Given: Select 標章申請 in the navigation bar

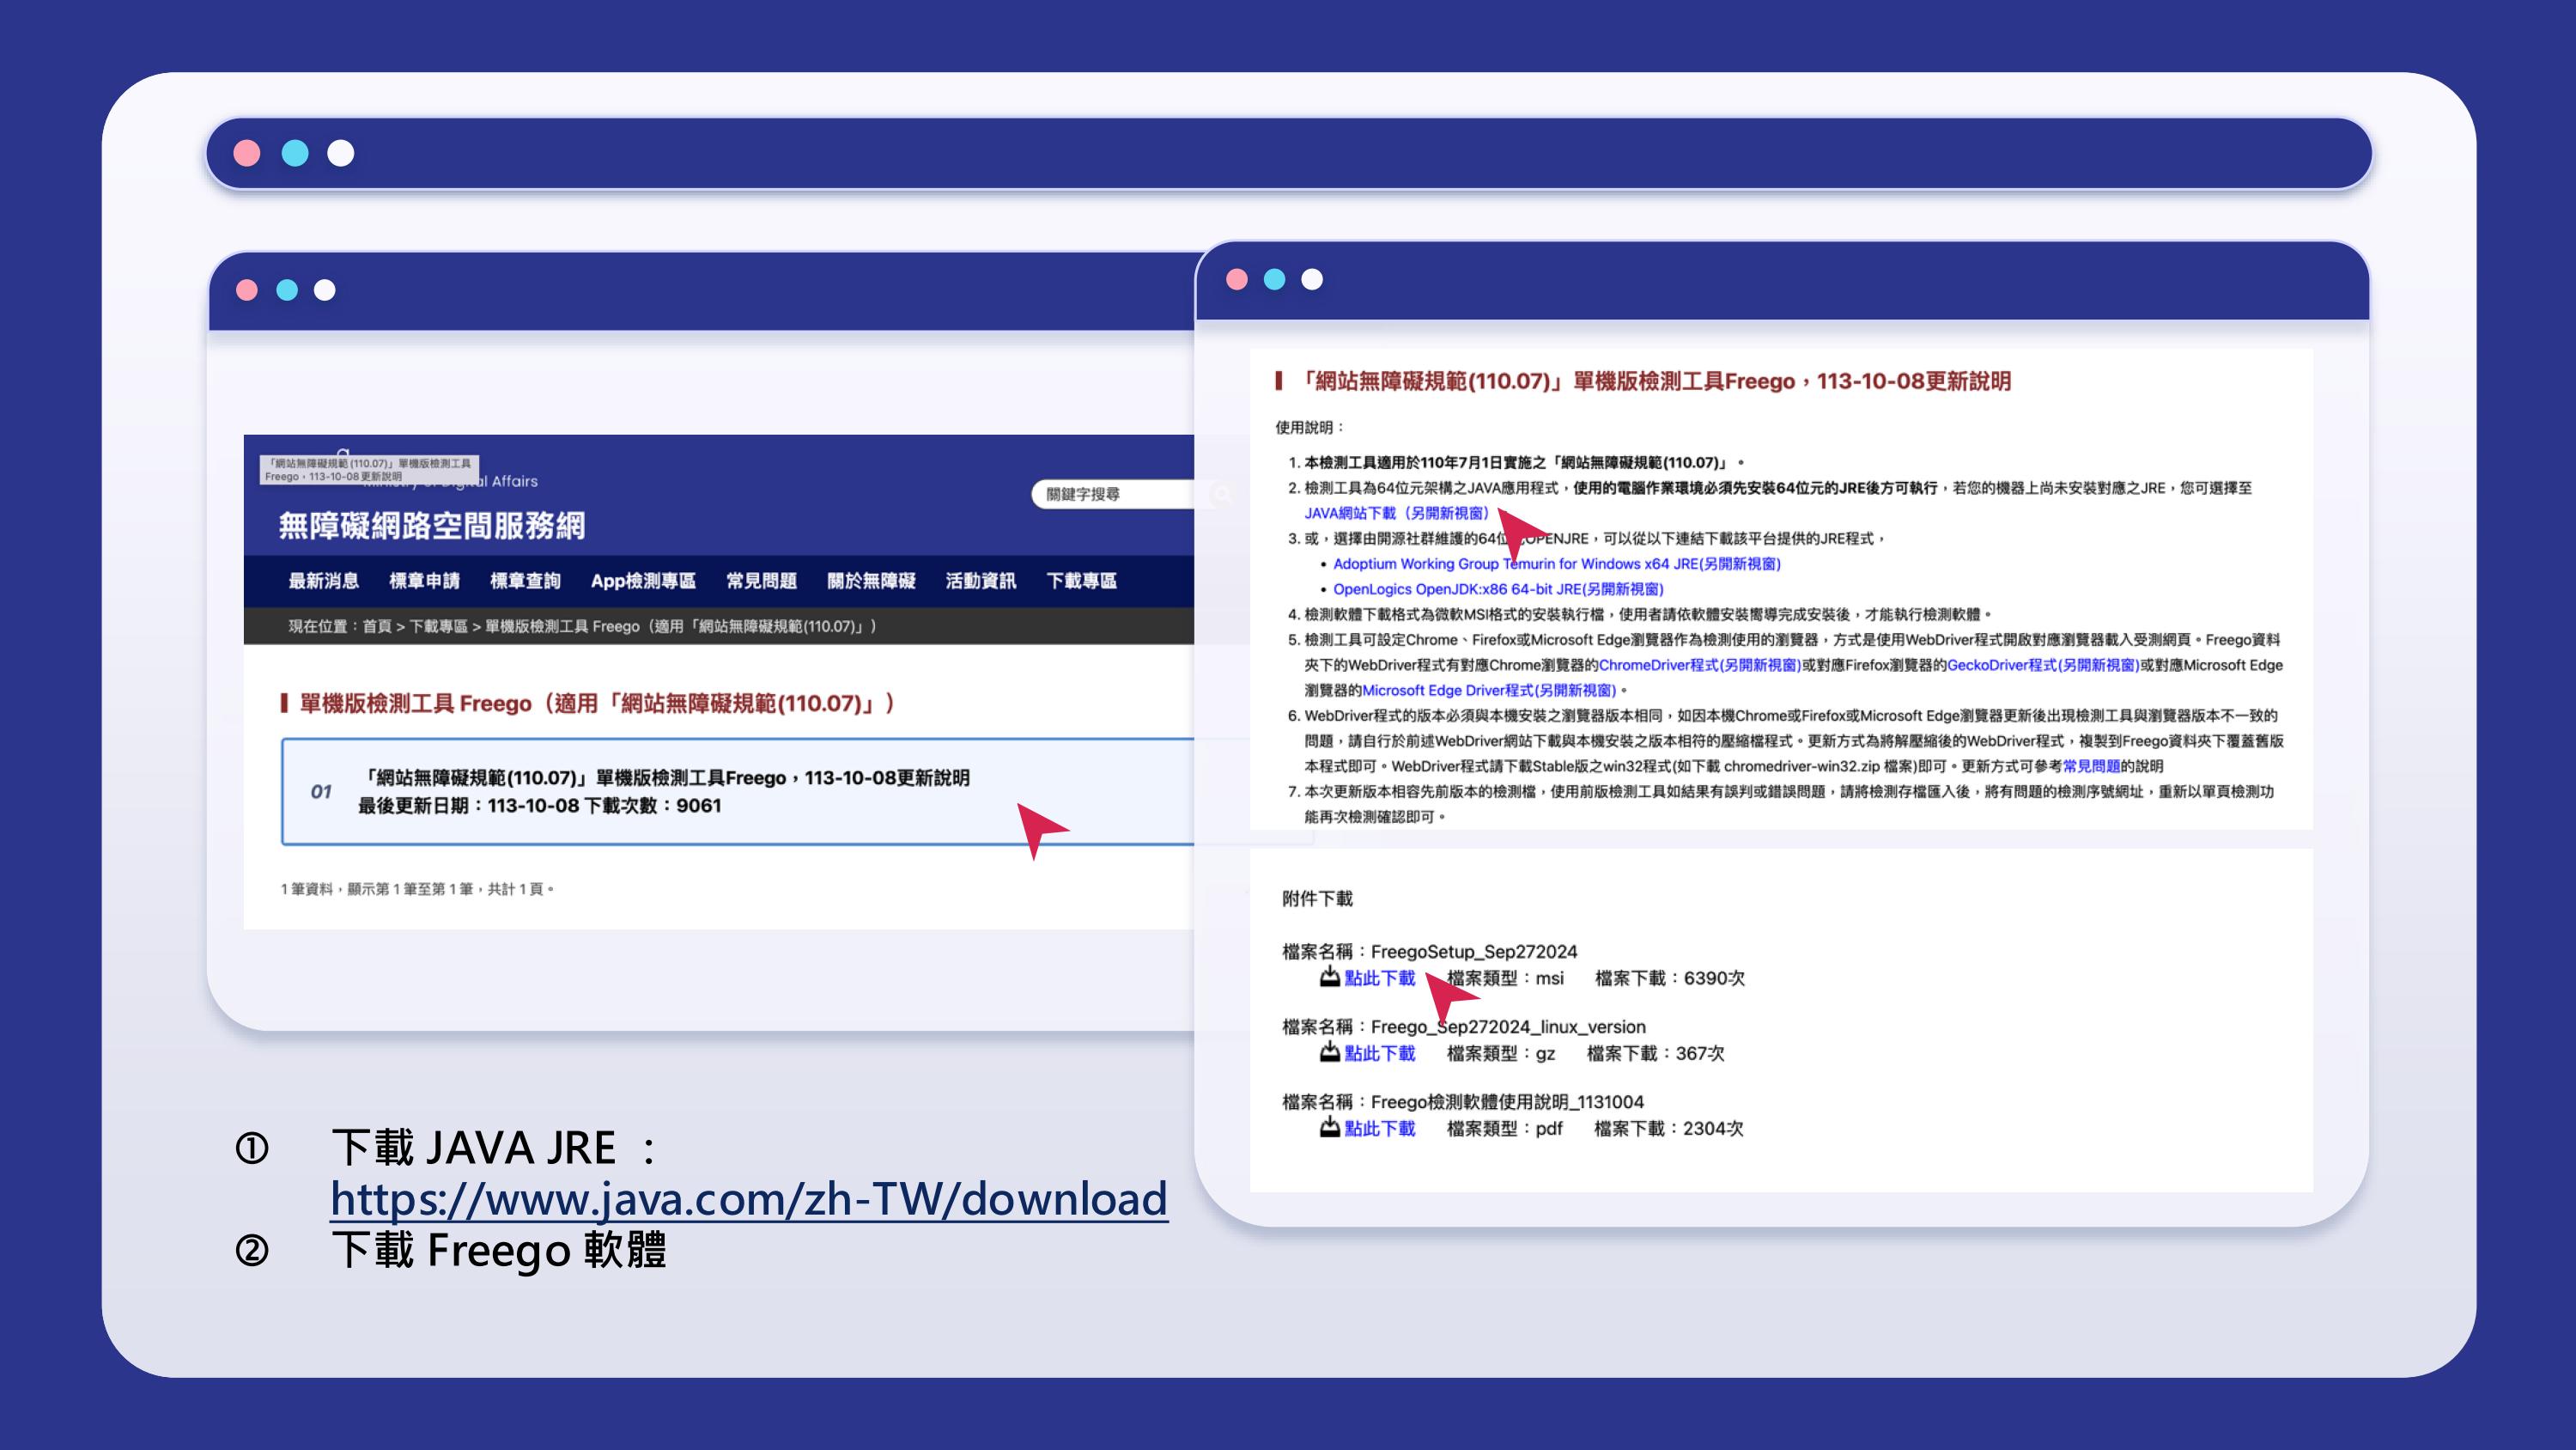Looking at the screenshot, I should click(x=425, y=581).
